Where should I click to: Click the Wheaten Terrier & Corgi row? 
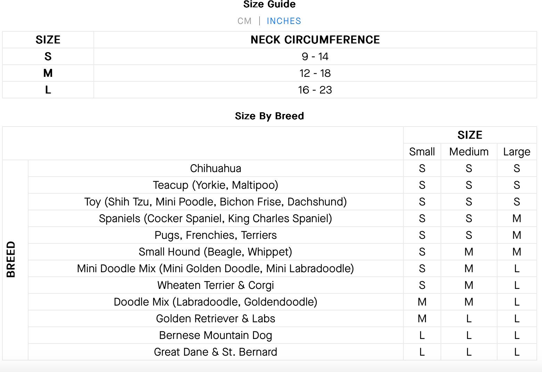pyautogui.click(x=215, y=285)
